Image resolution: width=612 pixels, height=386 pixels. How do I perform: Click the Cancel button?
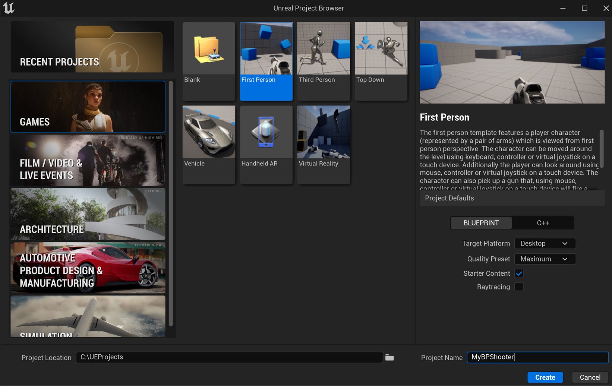tap(590, 377)
